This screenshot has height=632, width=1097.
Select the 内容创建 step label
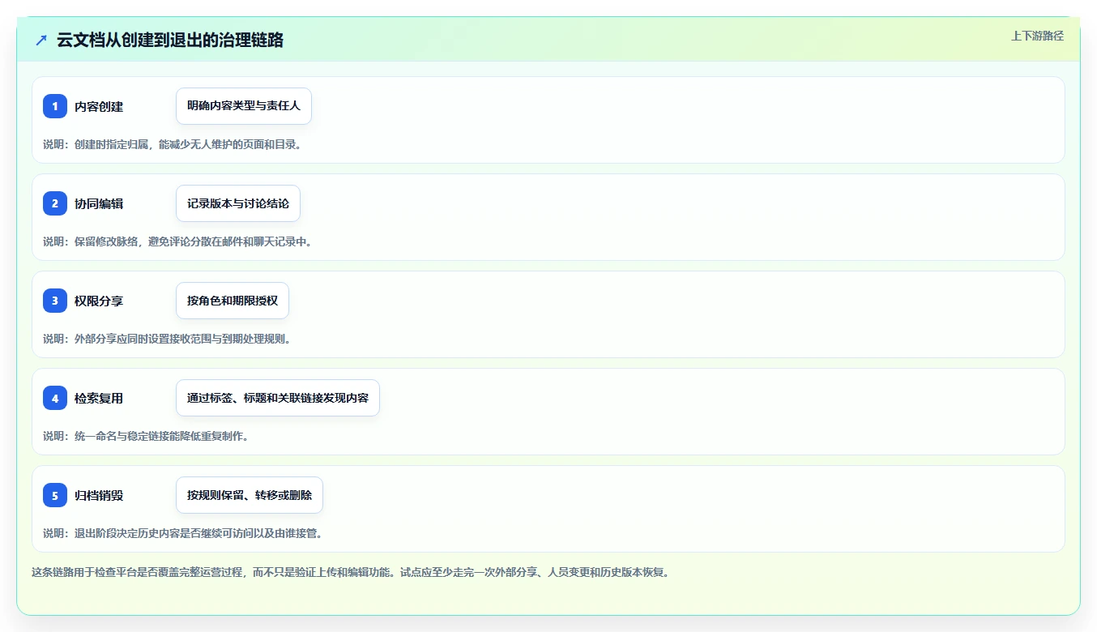click(99, 106)
